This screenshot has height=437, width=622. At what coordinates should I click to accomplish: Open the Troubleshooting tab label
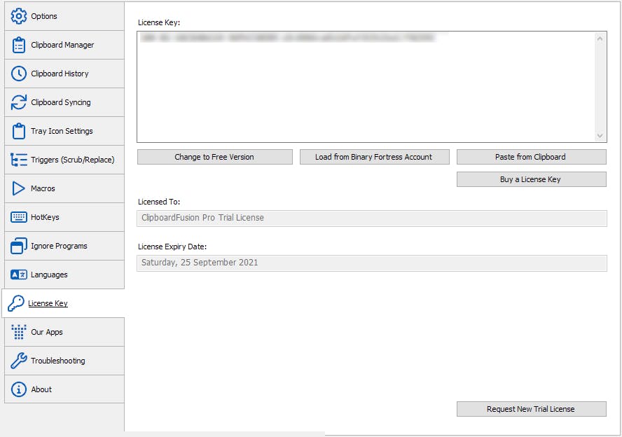58,361
